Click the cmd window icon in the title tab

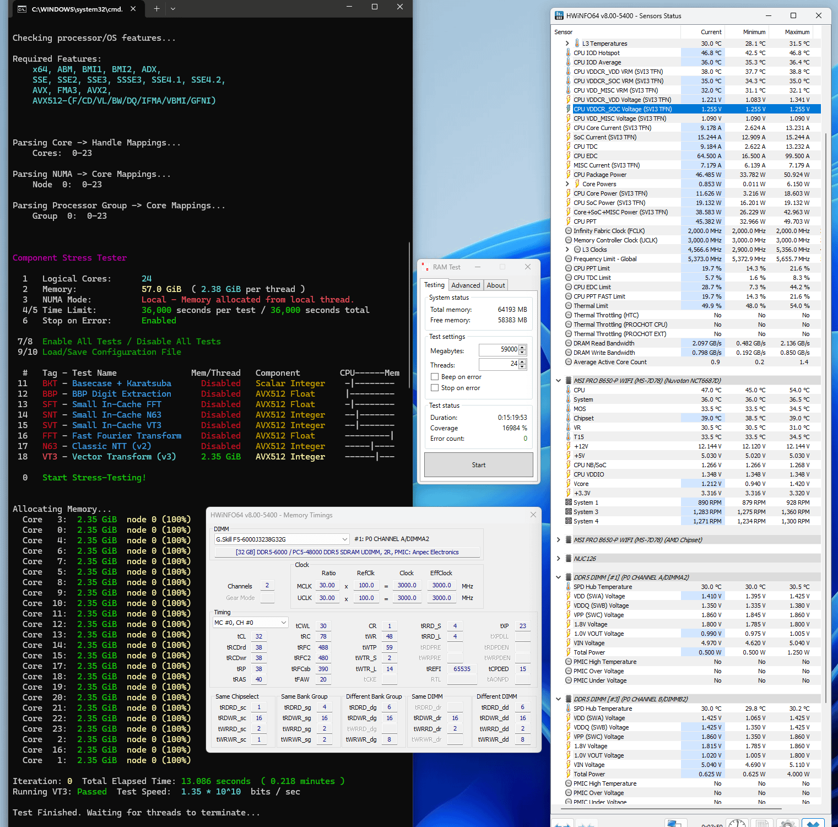(22, 9)
